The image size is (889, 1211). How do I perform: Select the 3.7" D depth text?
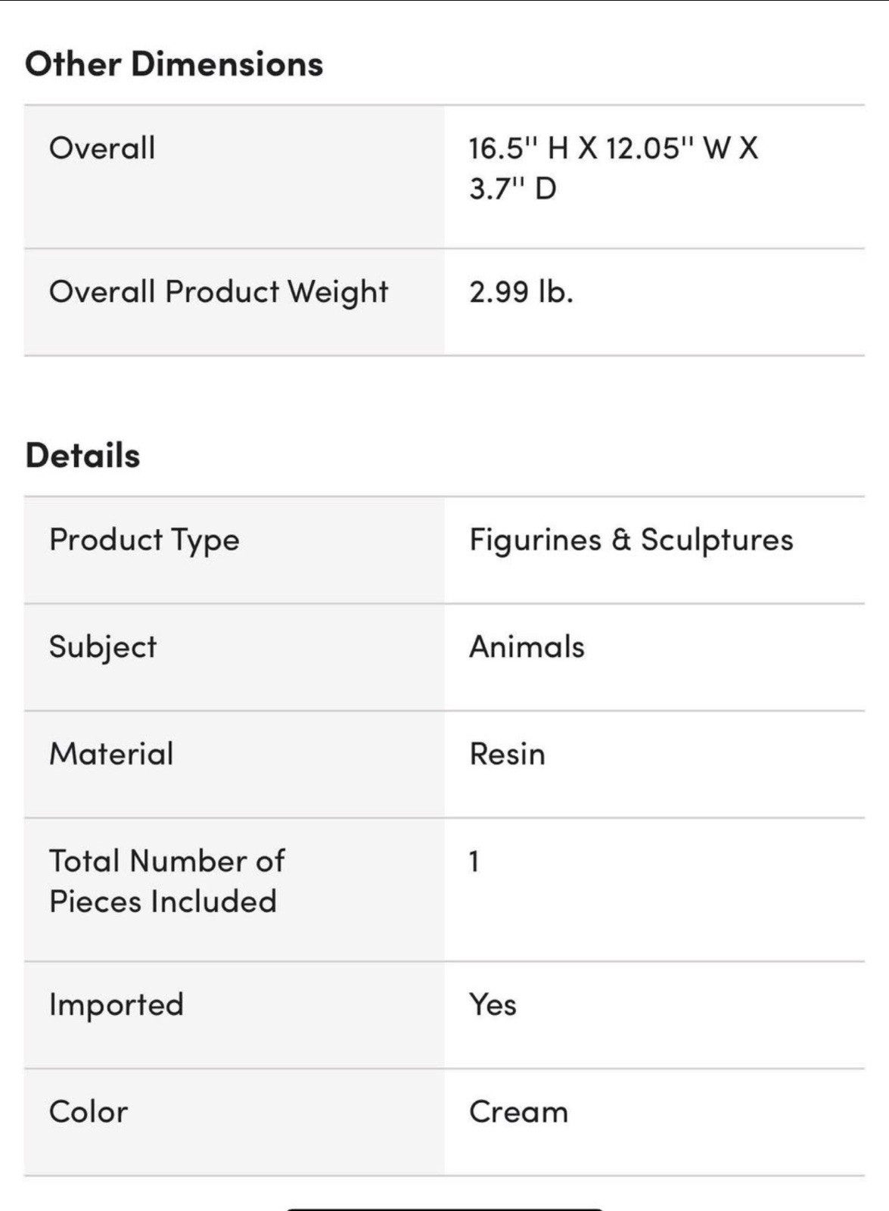512,188
